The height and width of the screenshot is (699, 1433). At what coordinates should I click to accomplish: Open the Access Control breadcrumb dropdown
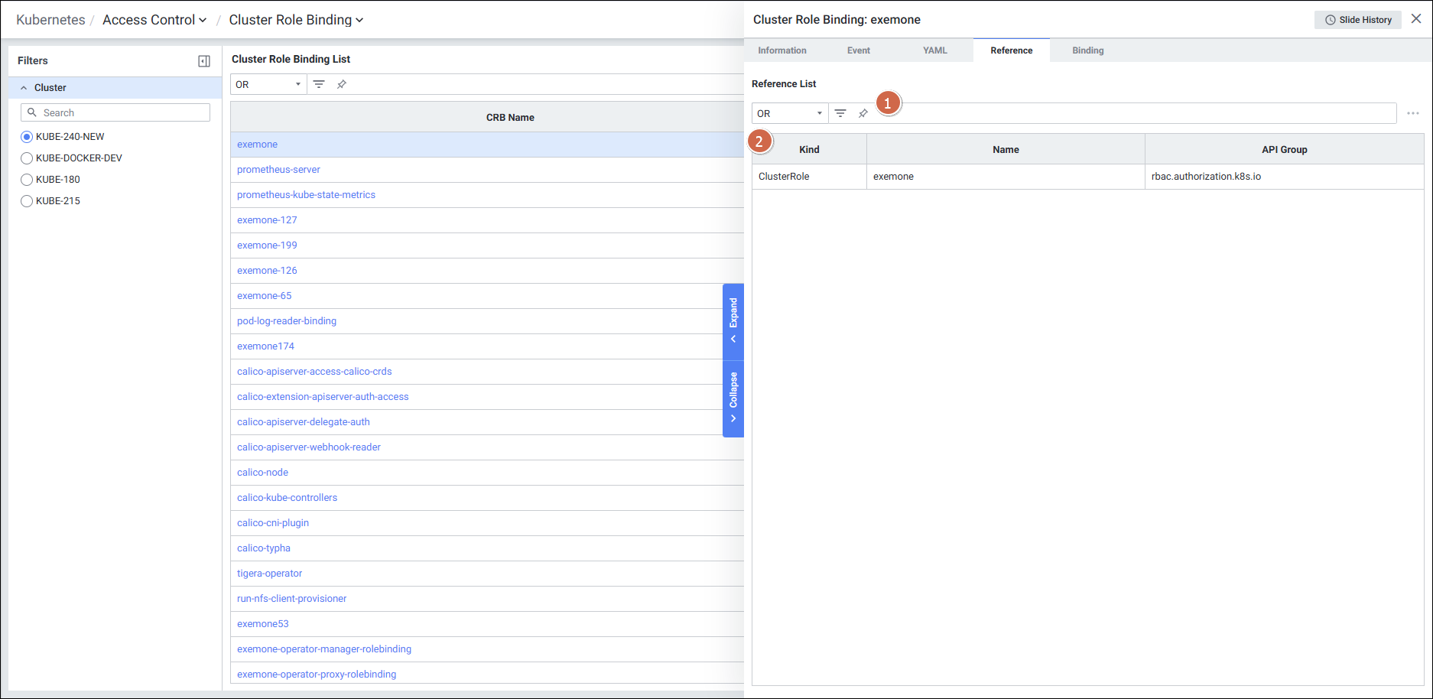click(154, 20)
